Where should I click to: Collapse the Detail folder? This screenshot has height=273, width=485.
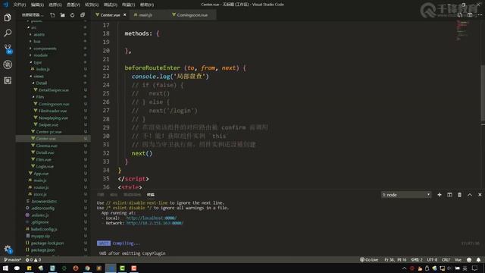[x=41, y=83]
